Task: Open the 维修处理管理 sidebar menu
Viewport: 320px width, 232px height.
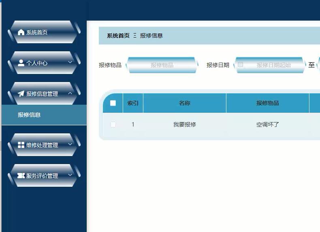Action: point(44,145)
